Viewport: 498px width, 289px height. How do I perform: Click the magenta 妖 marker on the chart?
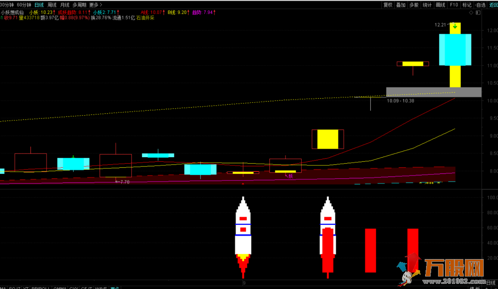coord(290,176)
